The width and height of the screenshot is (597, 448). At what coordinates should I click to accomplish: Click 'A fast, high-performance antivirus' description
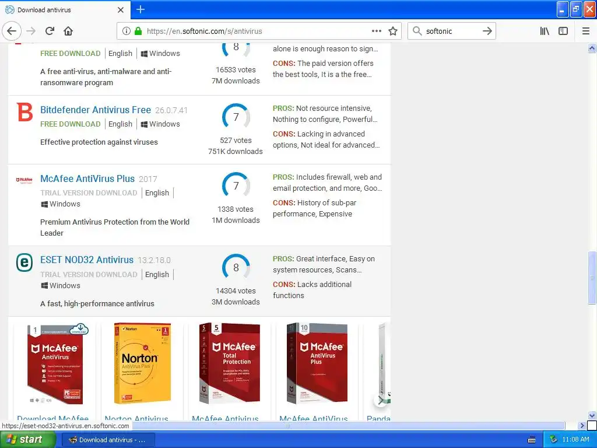[x=97, y=303]
